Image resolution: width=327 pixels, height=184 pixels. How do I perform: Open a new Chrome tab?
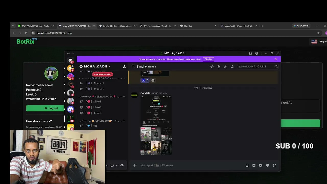pos(262,26)
